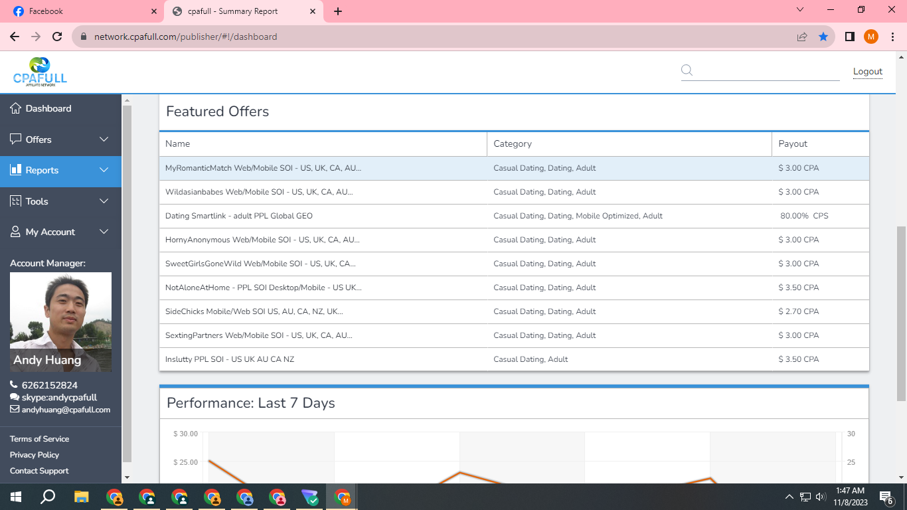907x510 pixels.
Task: Open a new browser tab
Action: point(338,11)
